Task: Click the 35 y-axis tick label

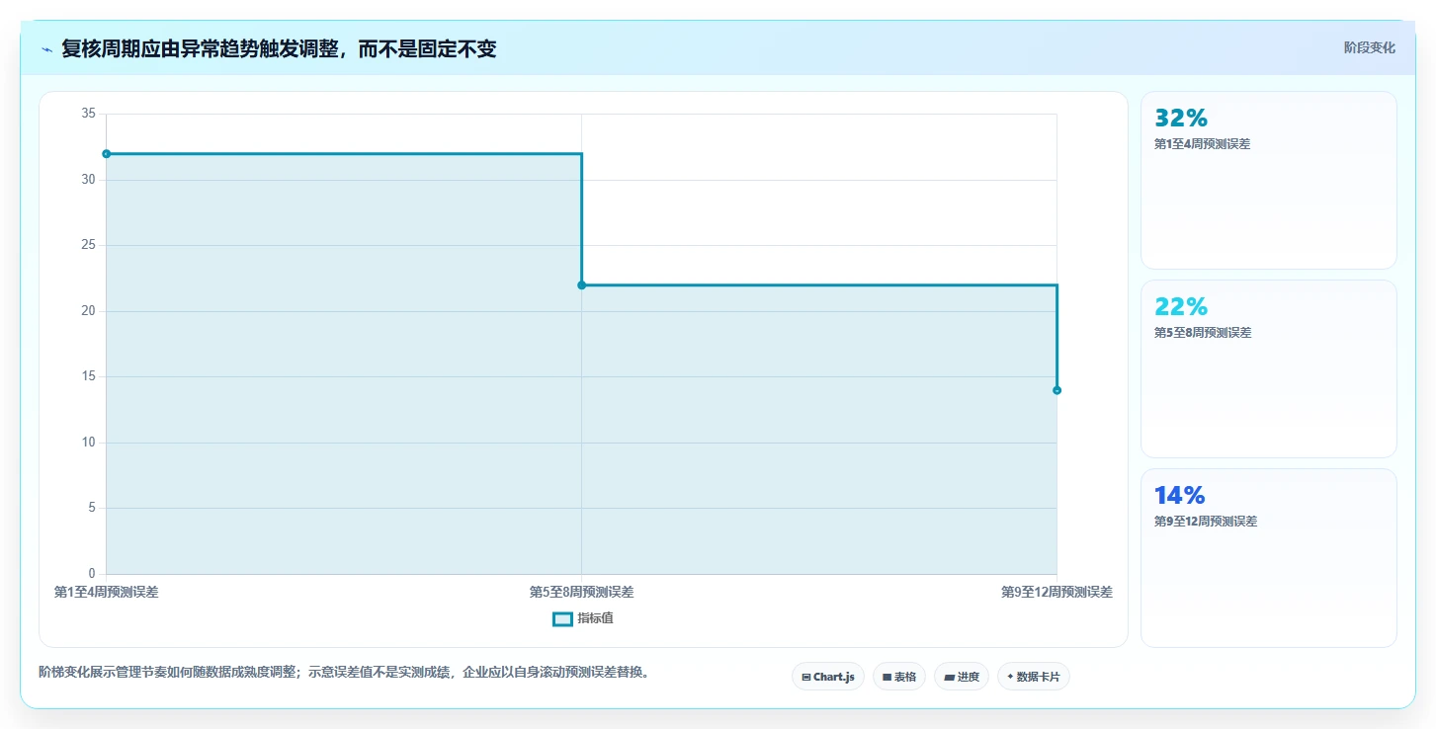Action: (88, 114)
